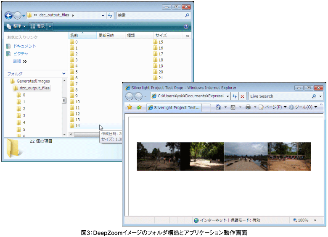The image size is (328, 237).
Task: Click the tree pane scrollbar thumb
Action: click(64, 100)
